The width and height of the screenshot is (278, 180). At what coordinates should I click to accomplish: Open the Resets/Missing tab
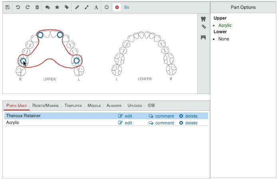(x=46, y=106)
